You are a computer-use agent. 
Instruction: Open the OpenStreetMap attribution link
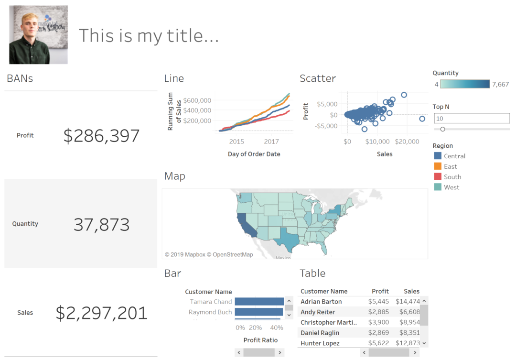pyautogui.click(x=234, y=254)
